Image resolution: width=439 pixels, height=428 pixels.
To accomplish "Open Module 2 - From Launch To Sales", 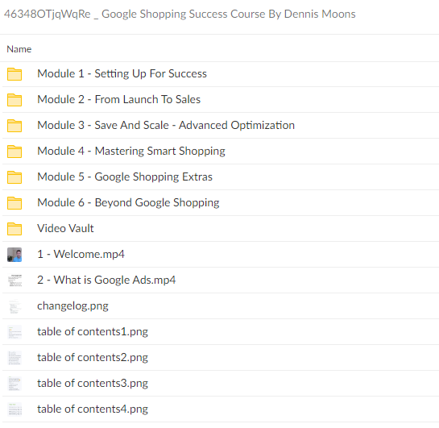I will (119, 99).
